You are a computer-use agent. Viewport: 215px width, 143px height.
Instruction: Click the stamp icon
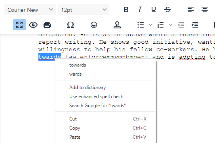(117, 25)
